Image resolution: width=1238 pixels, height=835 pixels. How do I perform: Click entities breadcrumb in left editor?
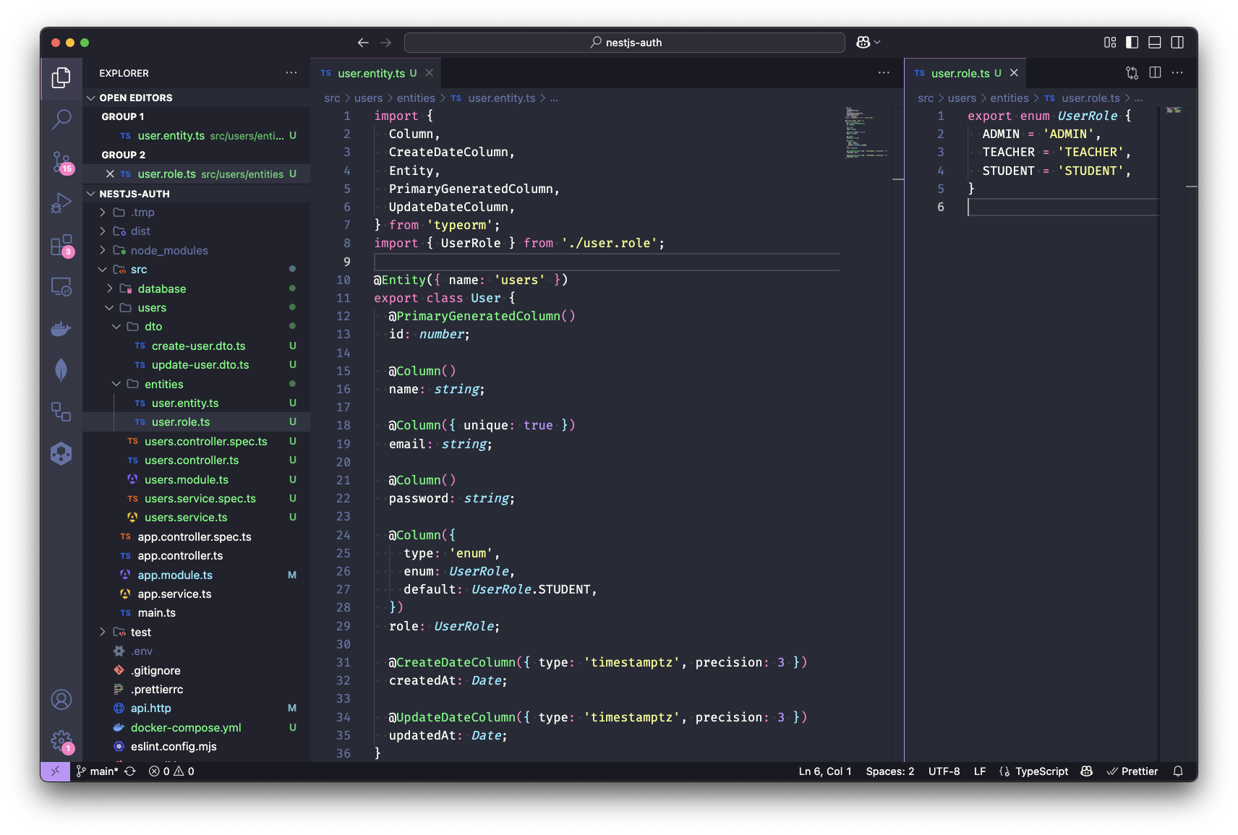pyautogui.click(x=416, y=98)
